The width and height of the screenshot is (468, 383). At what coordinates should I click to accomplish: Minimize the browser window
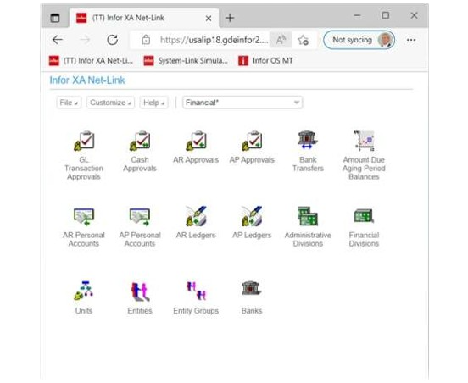(x=357, y=15)
